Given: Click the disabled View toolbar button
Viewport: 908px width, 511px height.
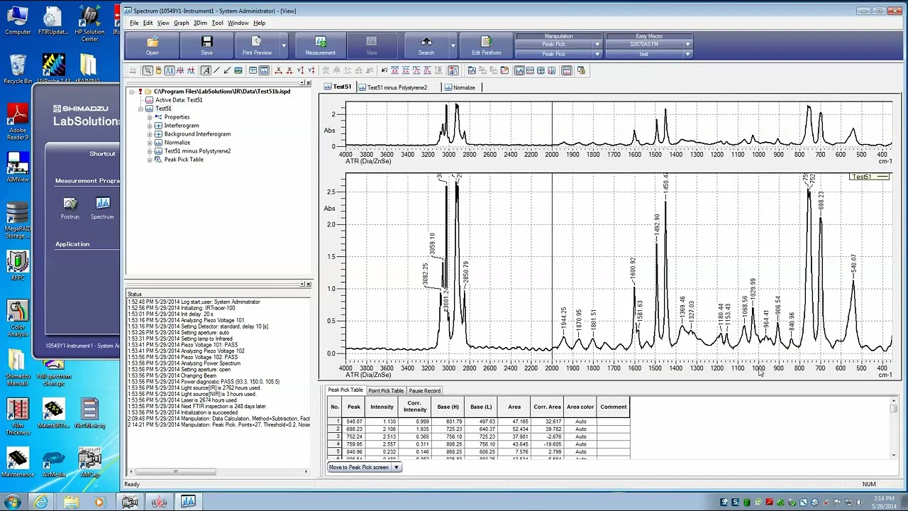Looking at the screenshot, I should coord(372,46).
